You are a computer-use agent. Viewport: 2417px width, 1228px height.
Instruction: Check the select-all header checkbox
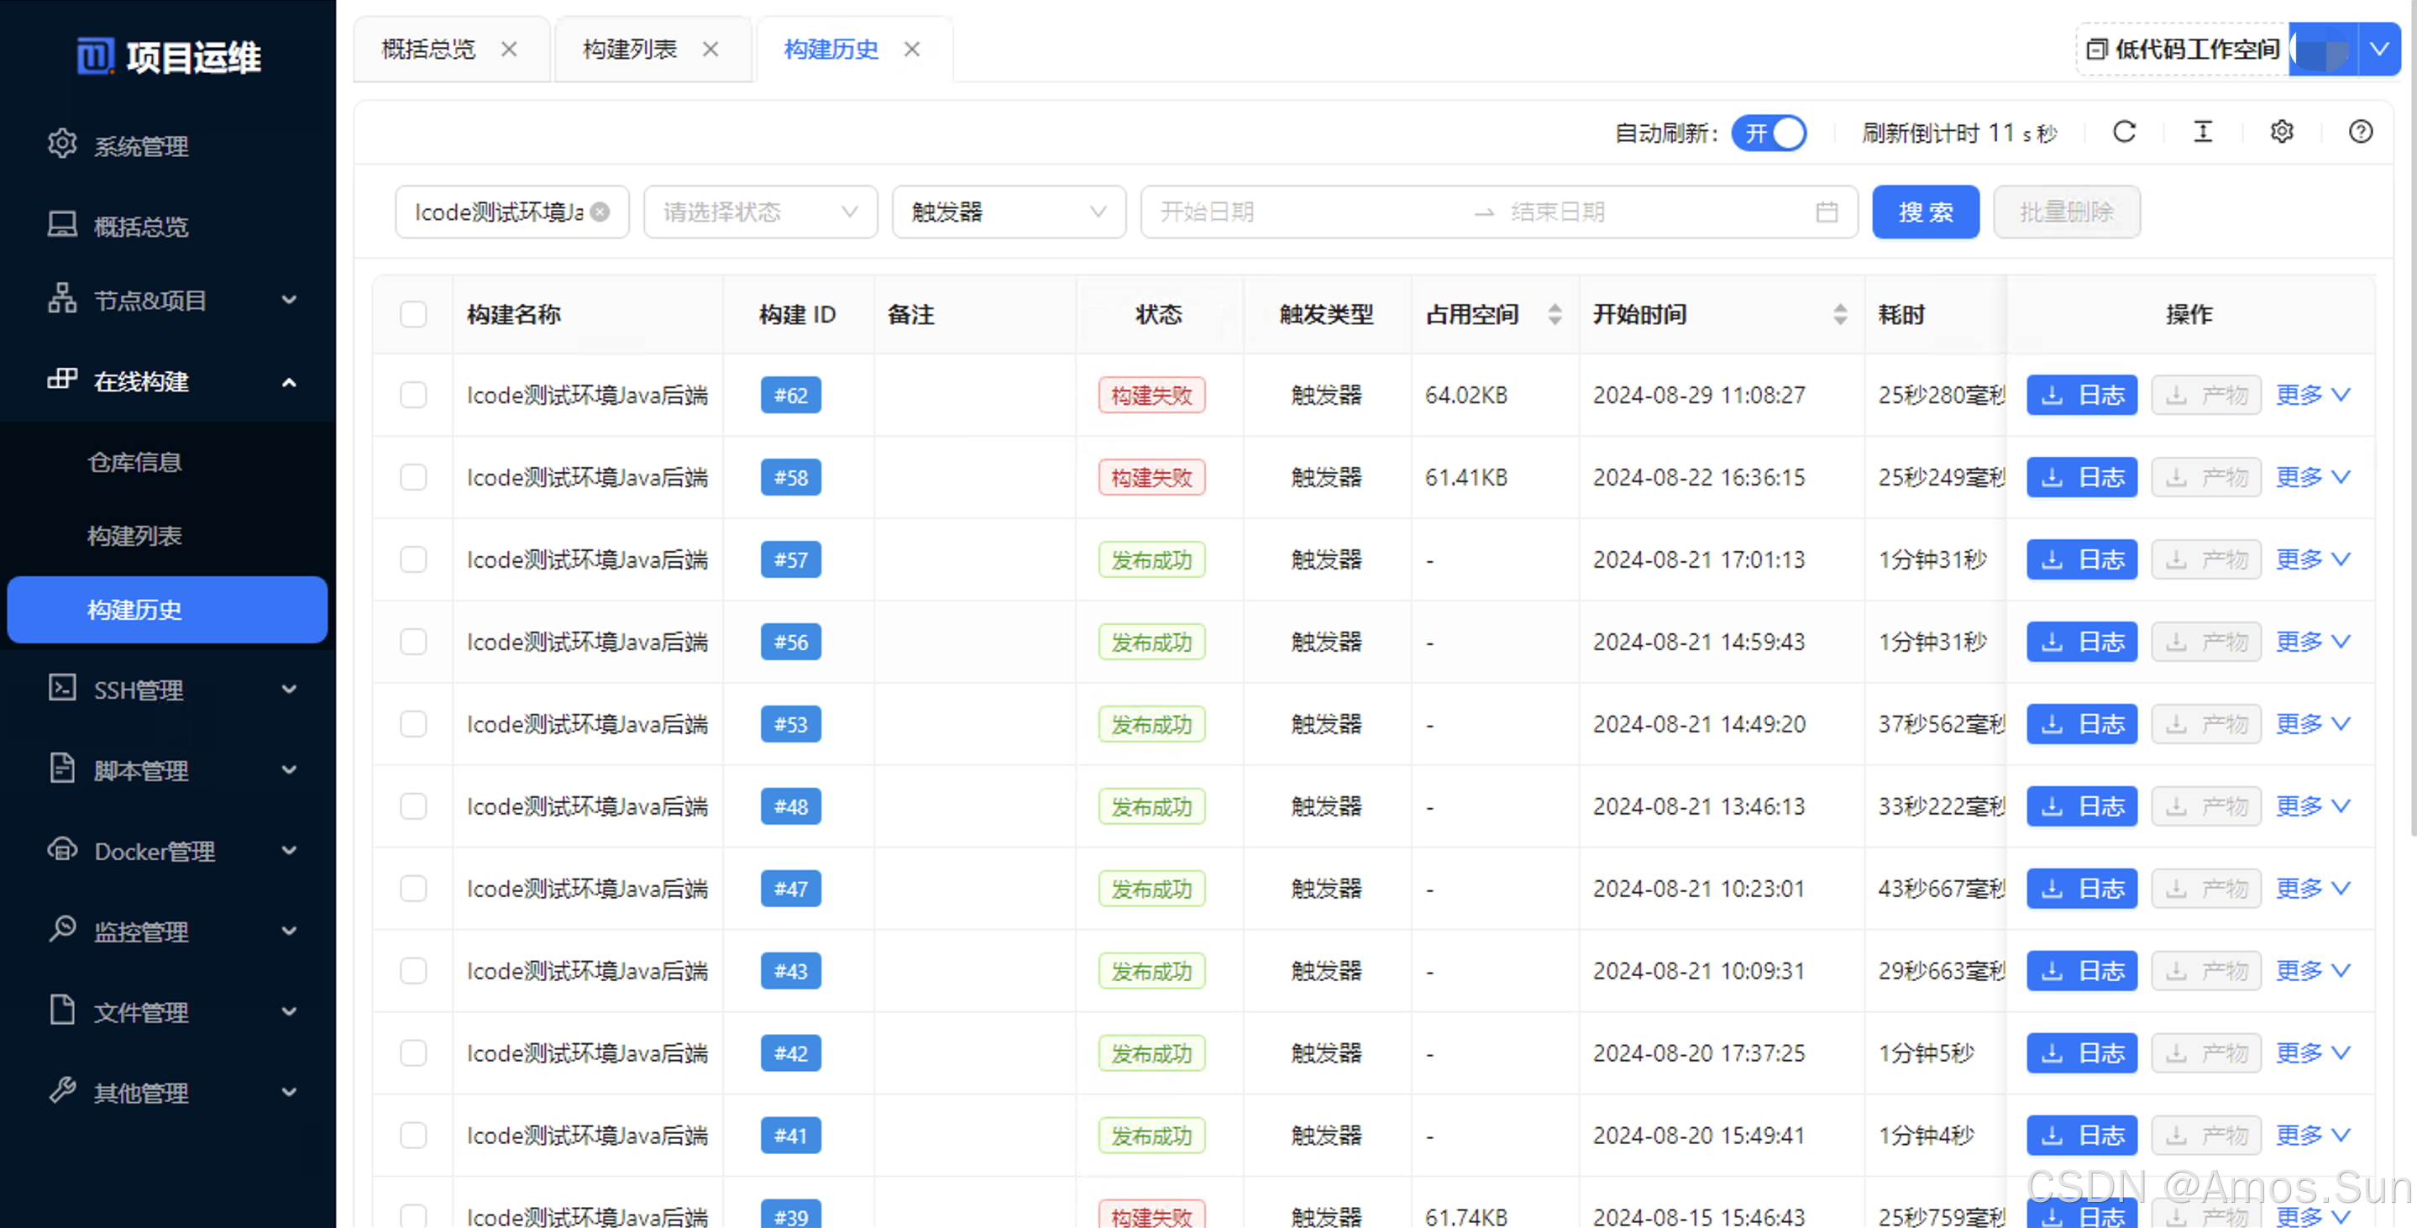[413, 314]
